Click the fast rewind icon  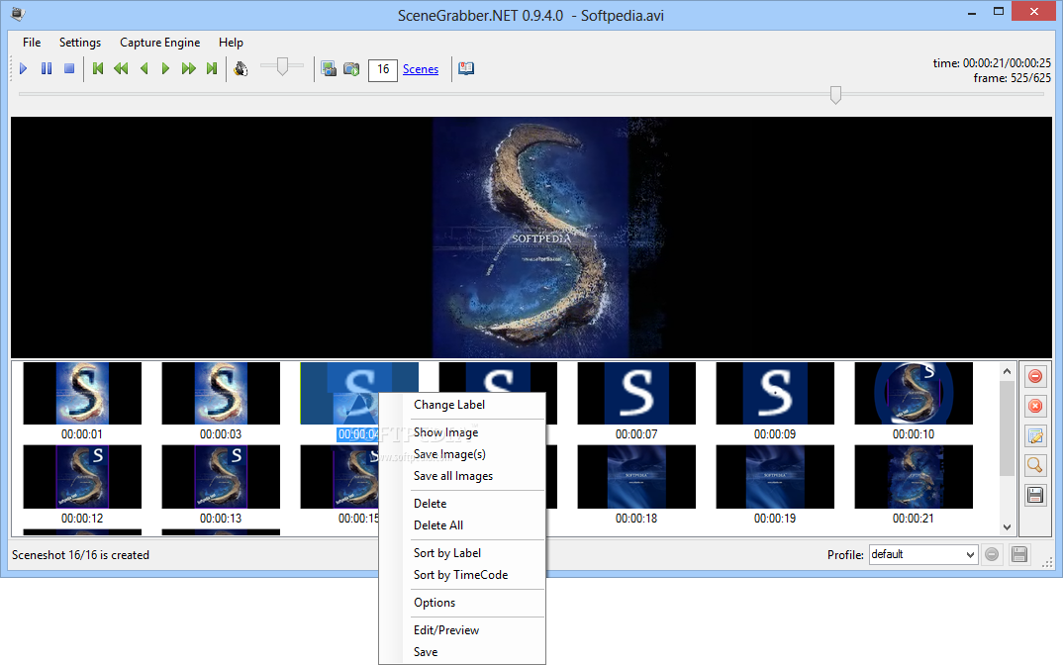121,68
